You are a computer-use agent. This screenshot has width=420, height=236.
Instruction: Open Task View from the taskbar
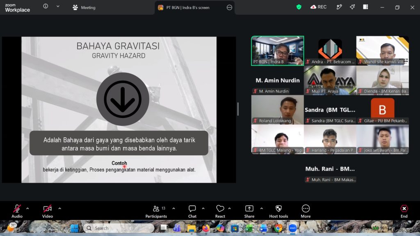pos(162,228)
